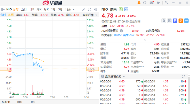Click the orange sell 卖 button
Screen dimensions: 190x104
(181, 21)
